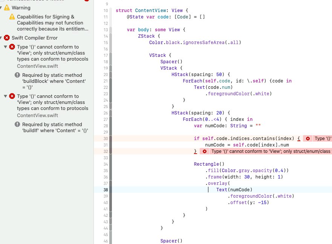
Task: Click line number 10 in the gutter
Action: (x=106, y=11)
